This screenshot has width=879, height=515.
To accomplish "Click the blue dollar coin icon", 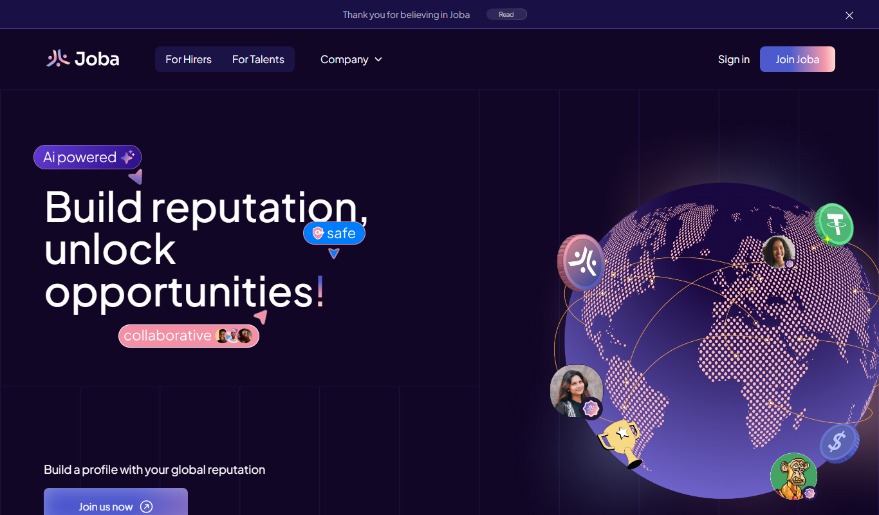I will tap(838, 442).
